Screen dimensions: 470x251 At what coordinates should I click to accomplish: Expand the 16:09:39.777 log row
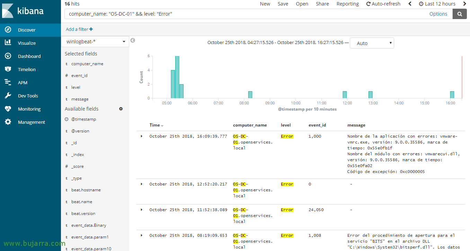[142, 136]
